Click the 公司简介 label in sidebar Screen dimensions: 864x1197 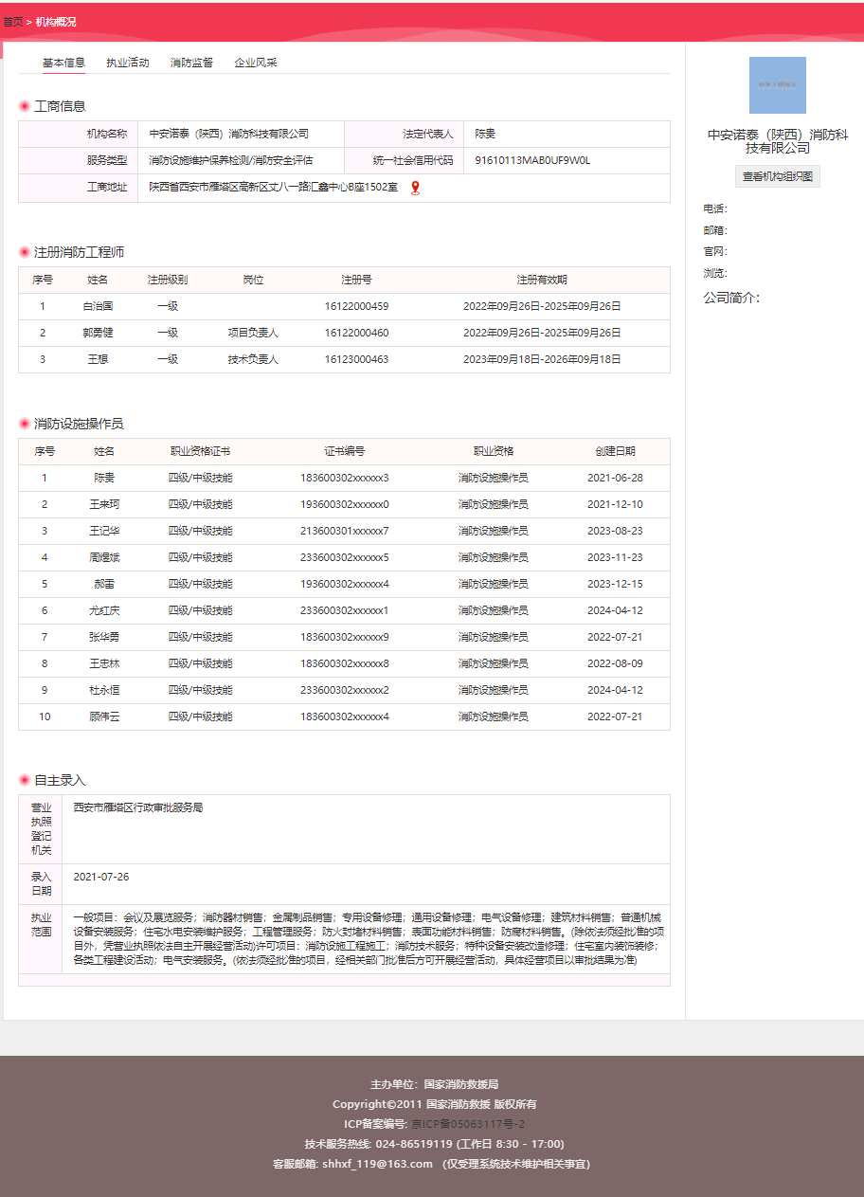pyautogui.click(x=731, y=298)
